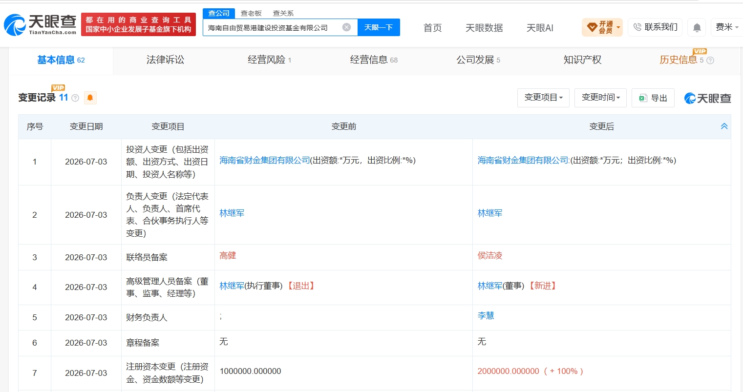Click the 天眼一下 search button
This screenshot has width=743, height=392.
(379, 27)
